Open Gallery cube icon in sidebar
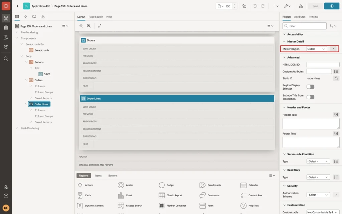This screenshot has height=214, width=342. tap(6, 46)
